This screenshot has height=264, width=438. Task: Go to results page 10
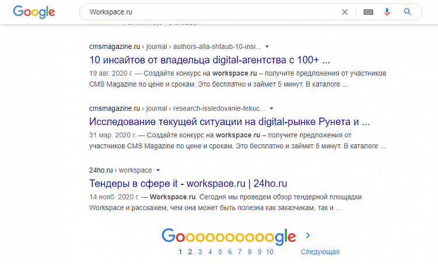[269, 252]
